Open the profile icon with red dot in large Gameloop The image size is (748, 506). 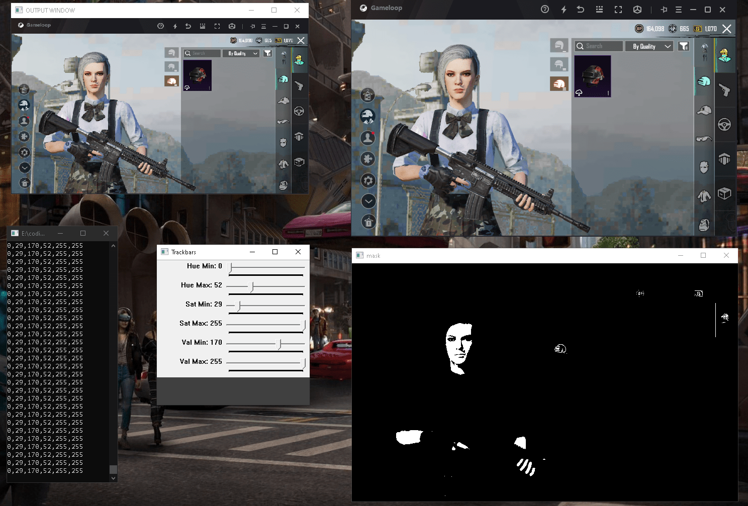368,137
